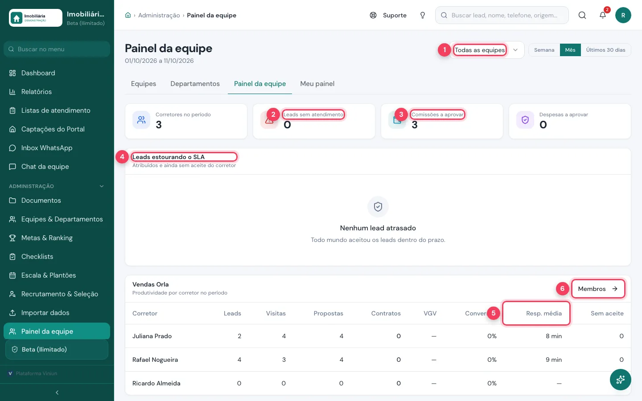
Task: Switch to the Departamentos tab
Action: point(195,84)
